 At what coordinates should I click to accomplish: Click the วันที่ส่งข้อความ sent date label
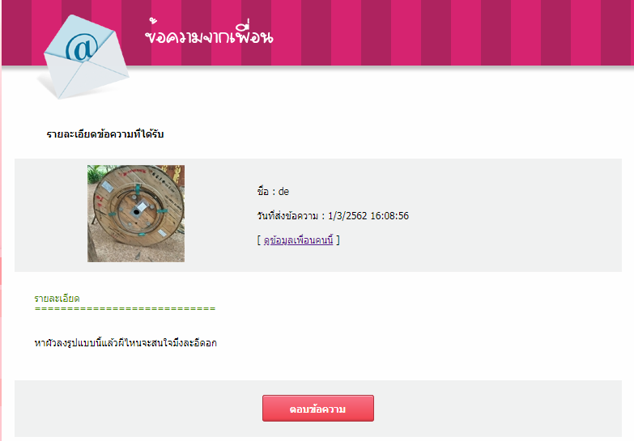pos(287,216)
